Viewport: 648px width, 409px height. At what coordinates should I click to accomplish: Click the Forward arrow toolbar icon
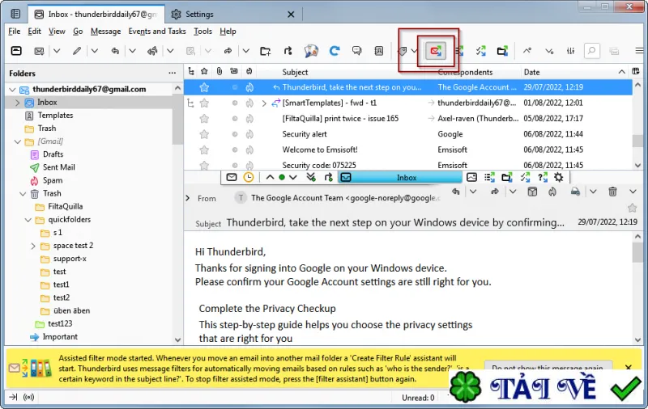tap(228, 51)
